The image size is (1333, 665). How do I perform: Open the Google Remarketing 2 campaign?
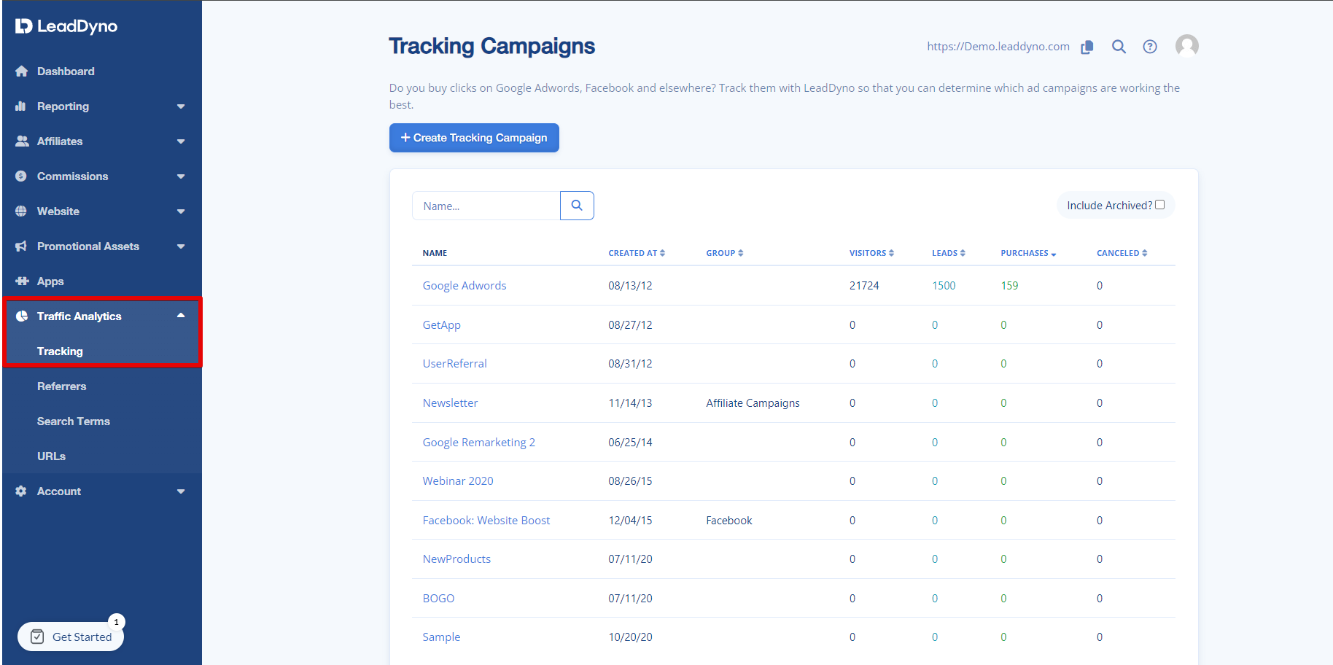(479, 443)
